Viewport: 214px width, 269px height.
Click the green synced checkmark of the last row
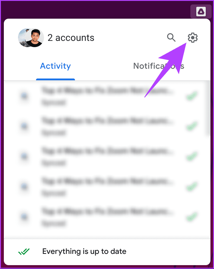tap(192, 217)
